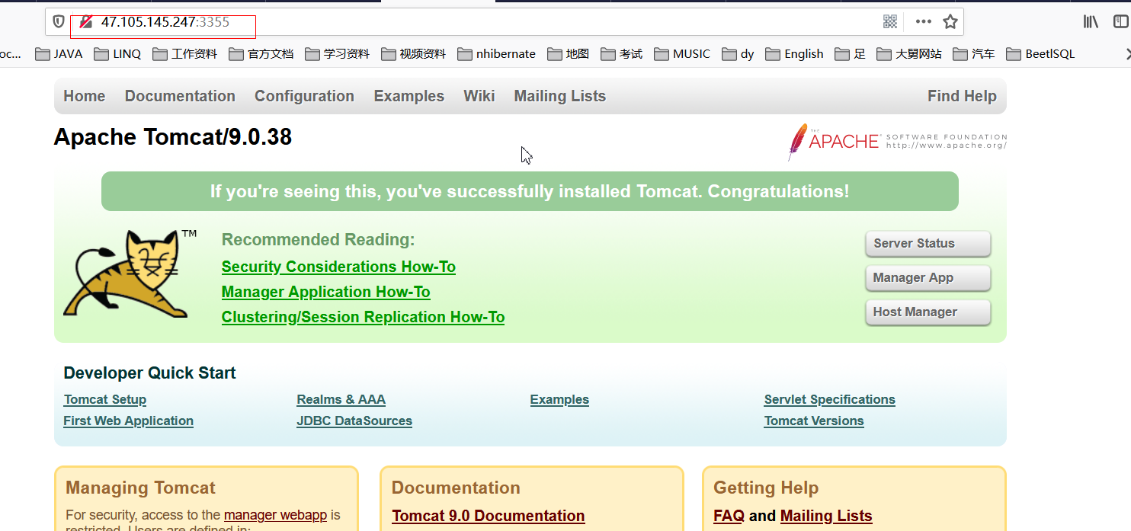Open Manager Application How-To link
The height and width of the screenshot is (531, 1131).
(x=326, y=292)
